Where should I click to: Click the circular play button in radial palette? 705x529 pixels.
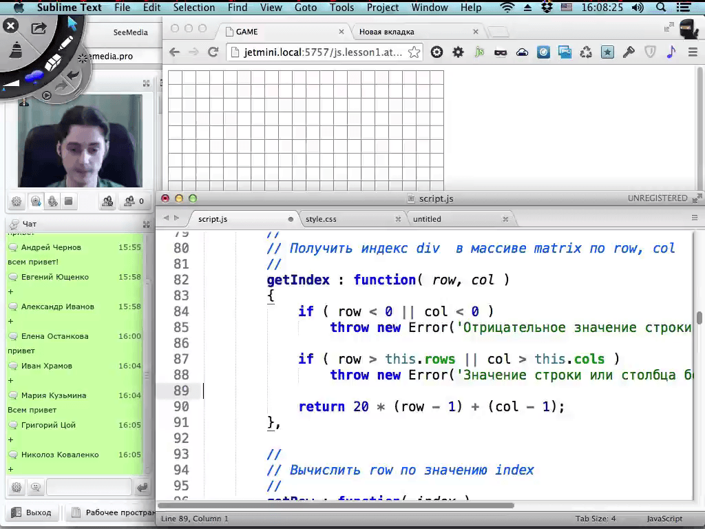point(46,95)
